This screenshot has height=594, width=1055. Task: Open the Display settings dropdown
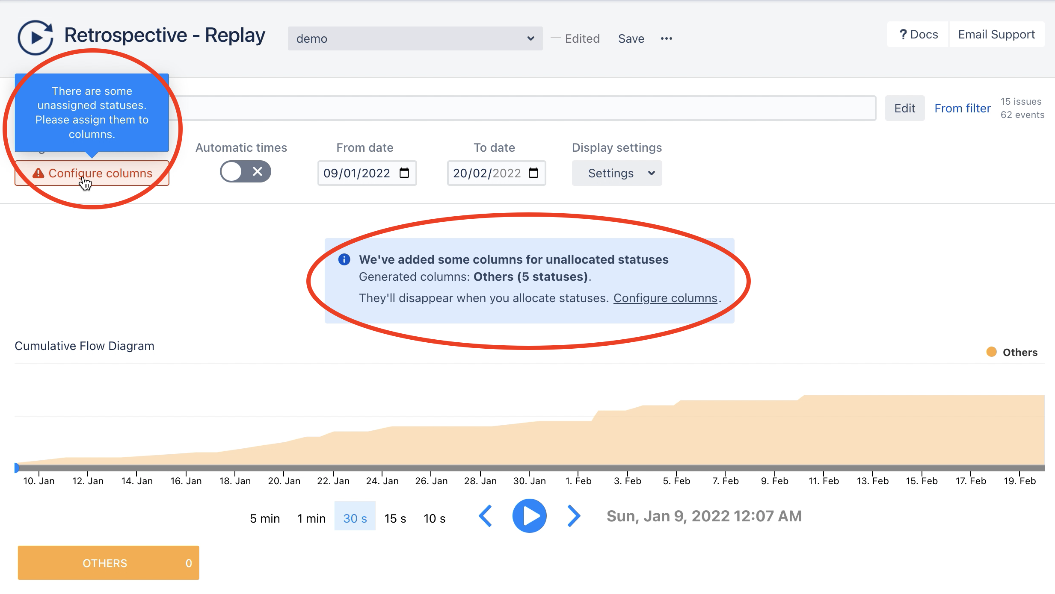(616, 173)
